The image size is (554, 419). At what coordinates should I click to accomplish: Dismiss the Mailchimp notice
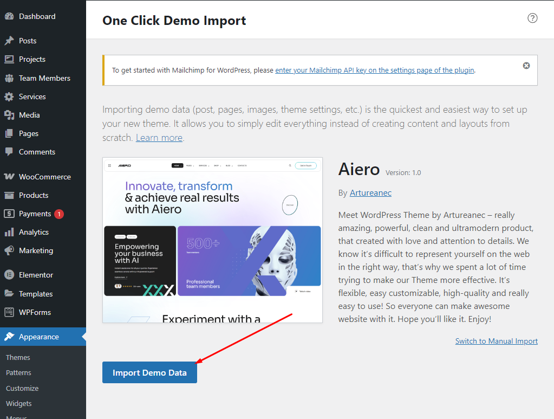[526, 66]
